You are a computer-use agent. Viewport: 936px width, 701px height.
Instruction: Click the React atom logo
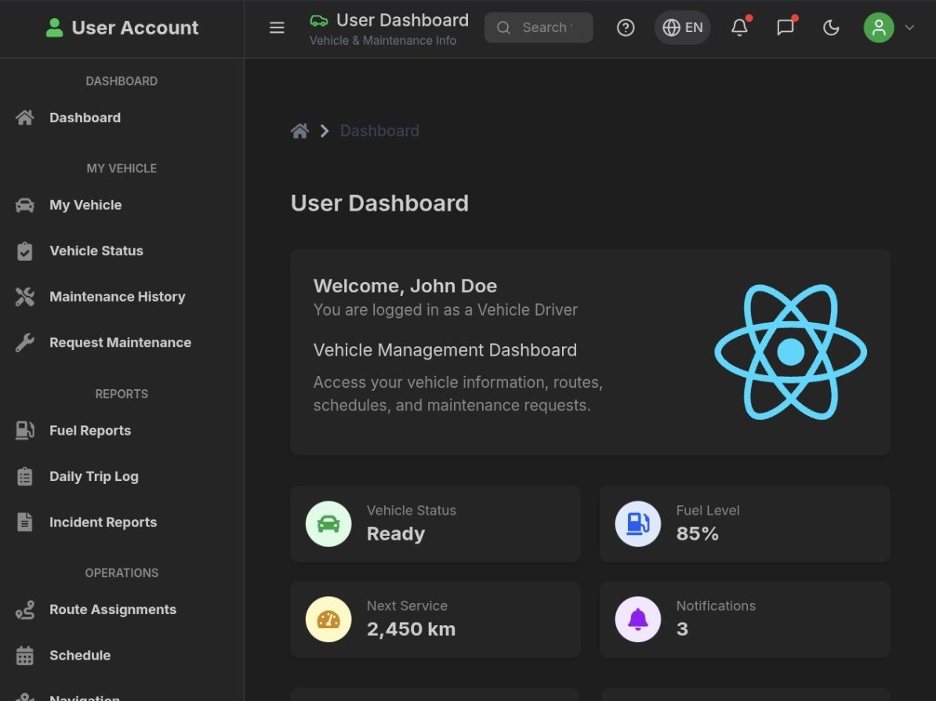tap(790, 352)
